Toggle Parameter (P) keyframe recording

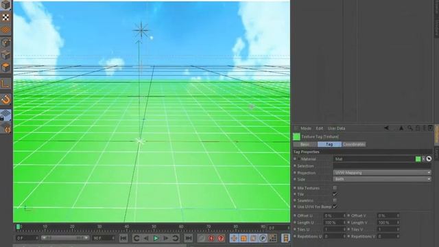pyautogui.click(x=263, y=238)
